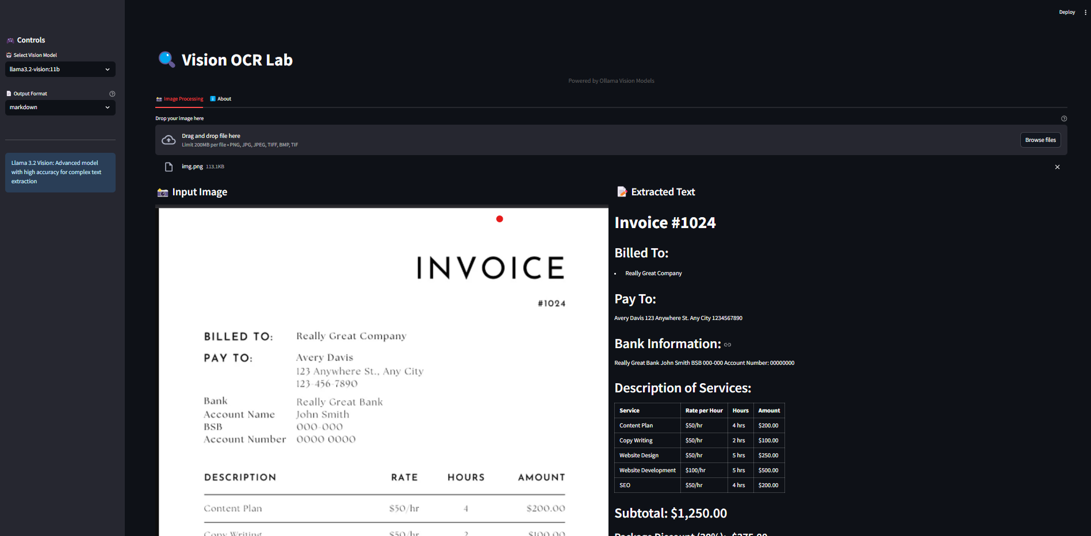The width and height of the screenshot is (1091, 536).
Task: Click the magnifying glass logo icon
Action: (x=166, y=59)
